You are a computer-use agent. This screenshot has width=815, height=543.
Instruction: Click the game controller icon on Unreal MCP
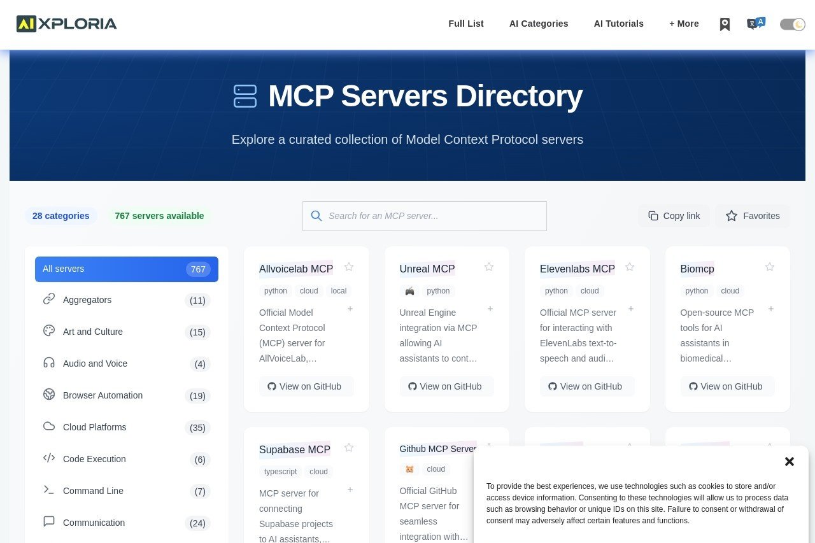click(409, 291)
